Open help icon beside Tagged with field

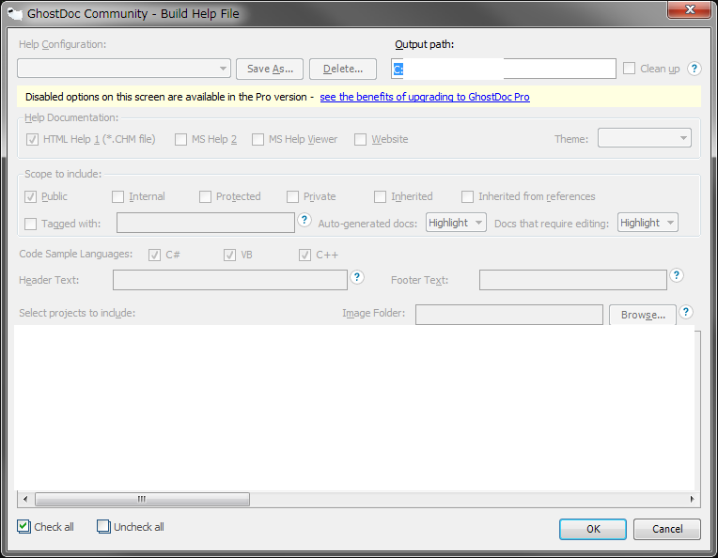point(304,220)
